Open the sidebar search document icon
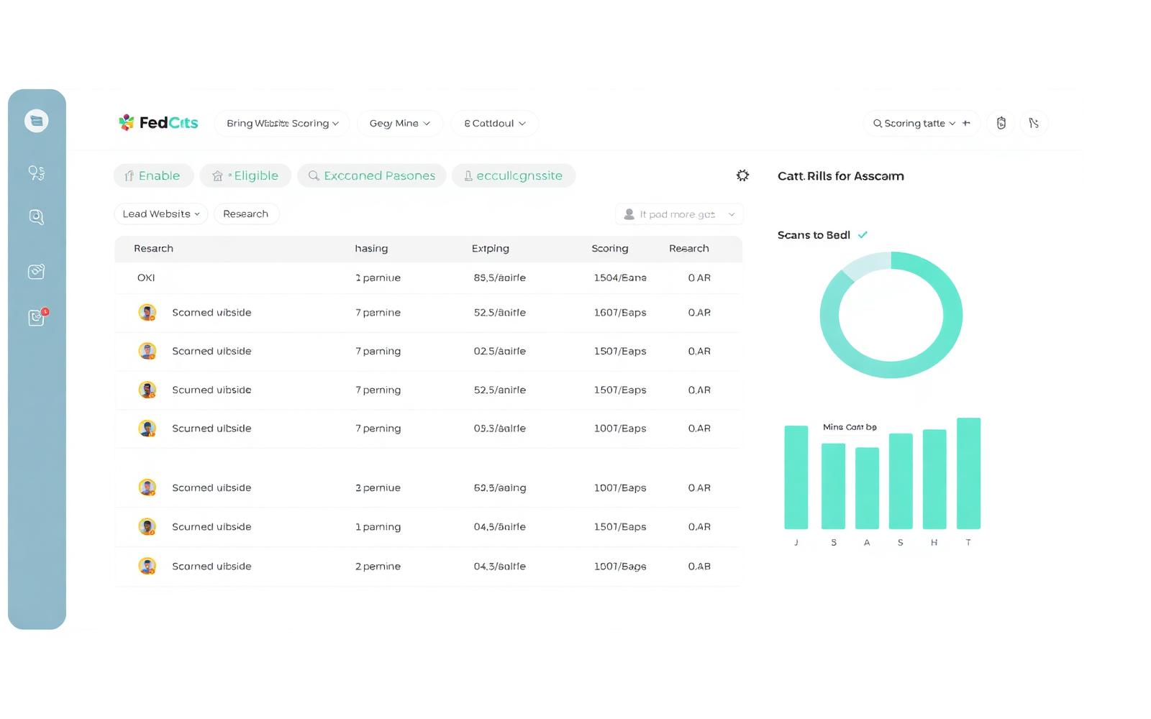 [36, 217]
